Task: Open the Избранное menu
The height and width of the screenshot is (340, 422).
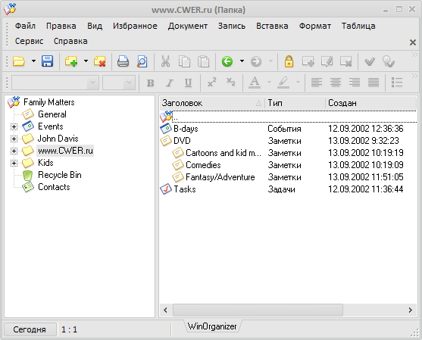Action: click(x=135, y=26)
